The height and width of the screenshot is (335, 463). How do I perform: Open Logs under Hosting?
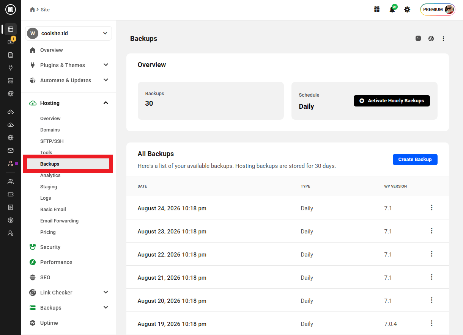point(46,198)
